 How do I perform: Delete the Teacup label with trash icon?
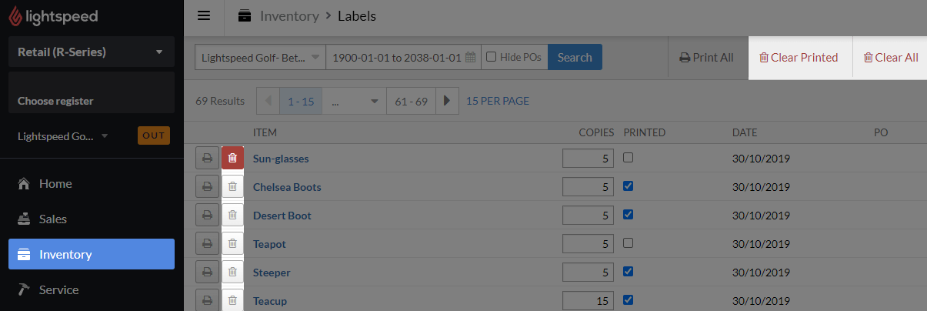pos(232,301)
